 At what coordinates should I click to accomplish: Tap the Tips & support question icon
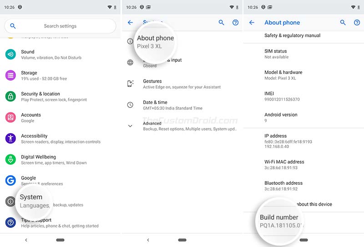pyautogui.click(x=10, y=222)
